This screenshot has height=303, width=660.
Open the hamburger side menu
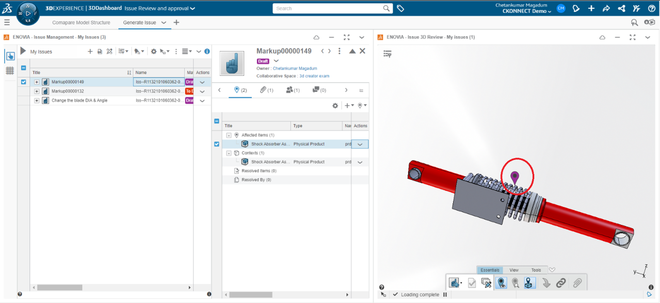[7, 23]
